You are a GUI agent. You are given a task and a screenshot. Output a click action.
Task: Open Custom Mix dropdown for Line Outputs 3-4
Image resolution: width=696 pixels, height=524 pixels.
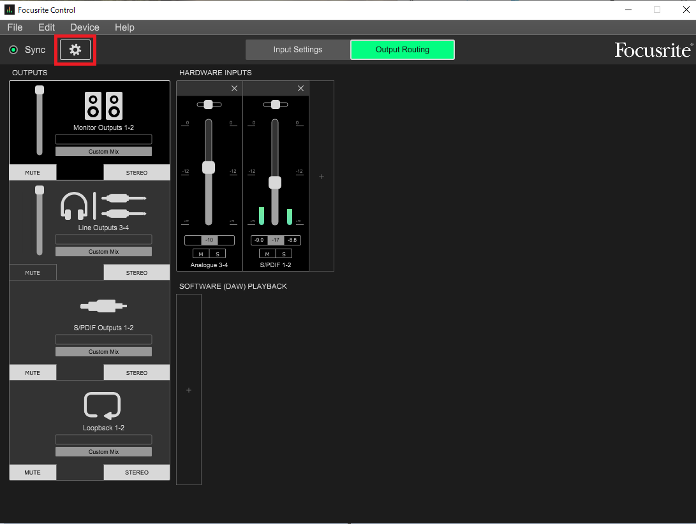pos(103,252)
